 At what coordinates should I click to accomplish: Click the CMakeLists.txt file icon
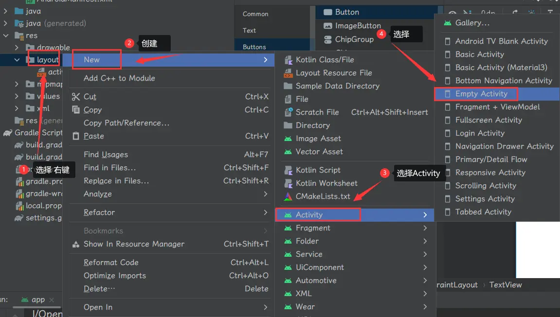pyautogui.click(x=288, y=196)
